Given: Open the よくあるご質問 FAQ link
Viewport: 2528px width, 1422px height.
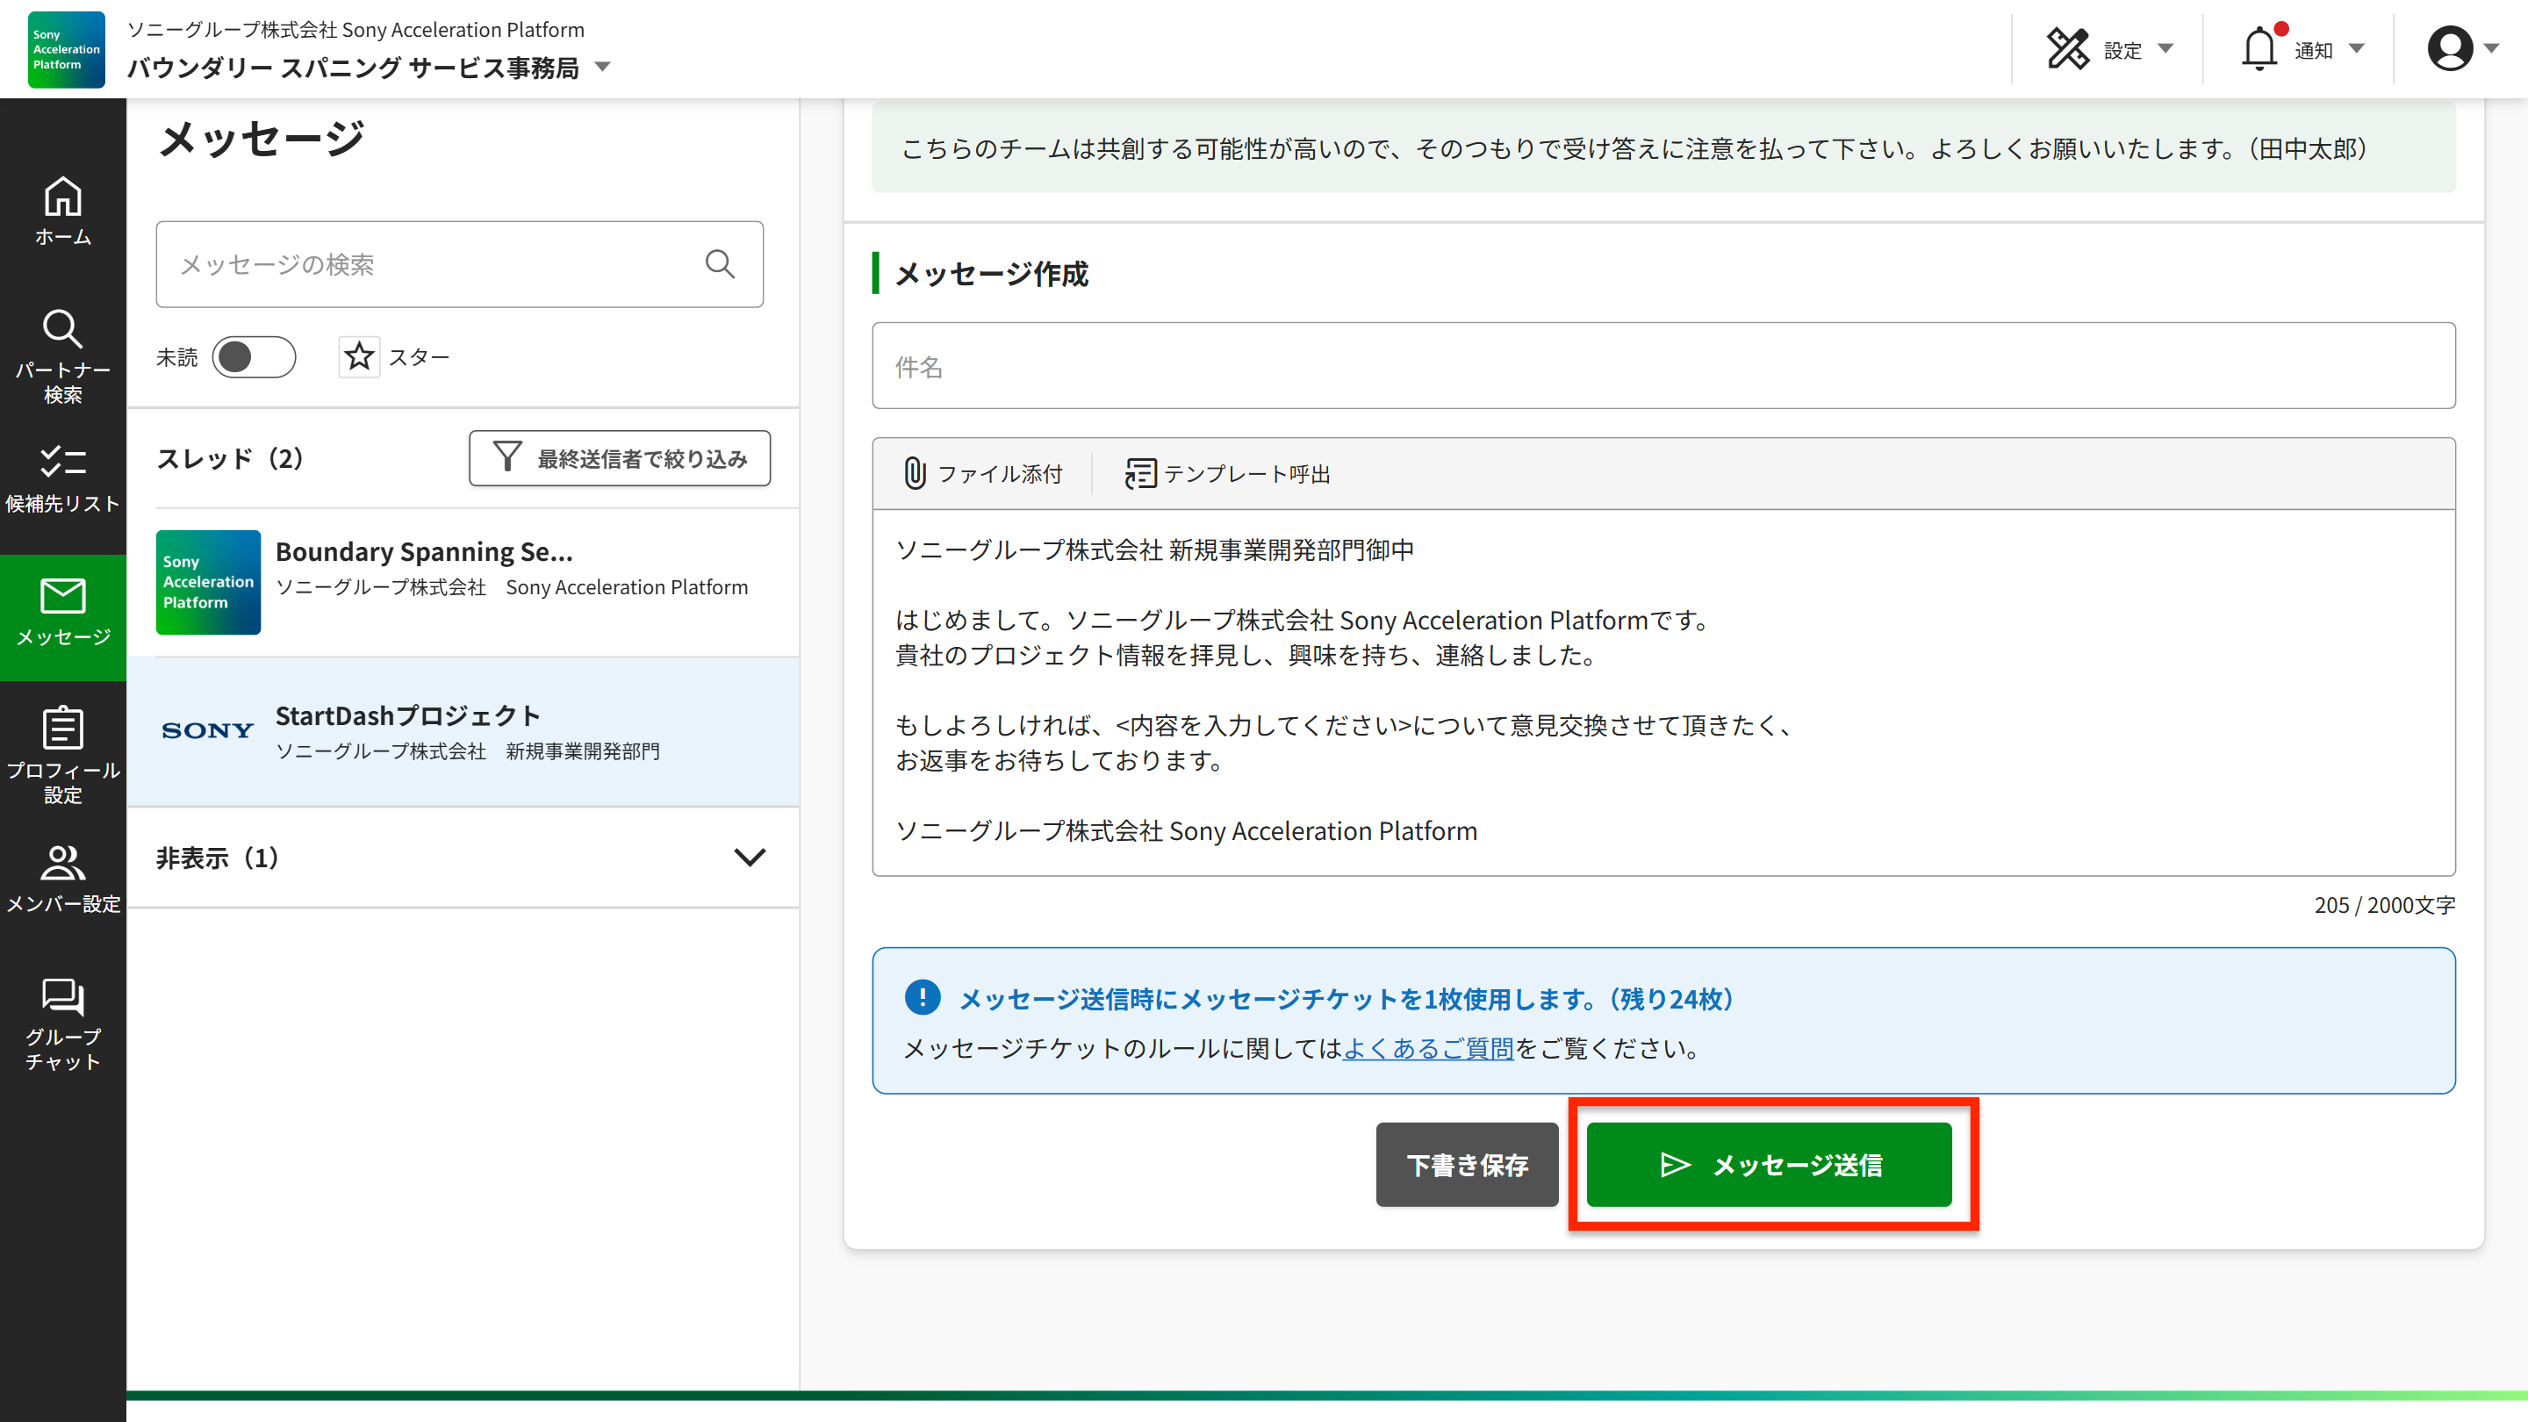Looking at the screenshot, I should pos(1428,1048).
